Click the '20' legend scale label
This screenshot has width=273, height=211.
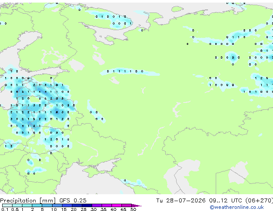tap(74, 209)
